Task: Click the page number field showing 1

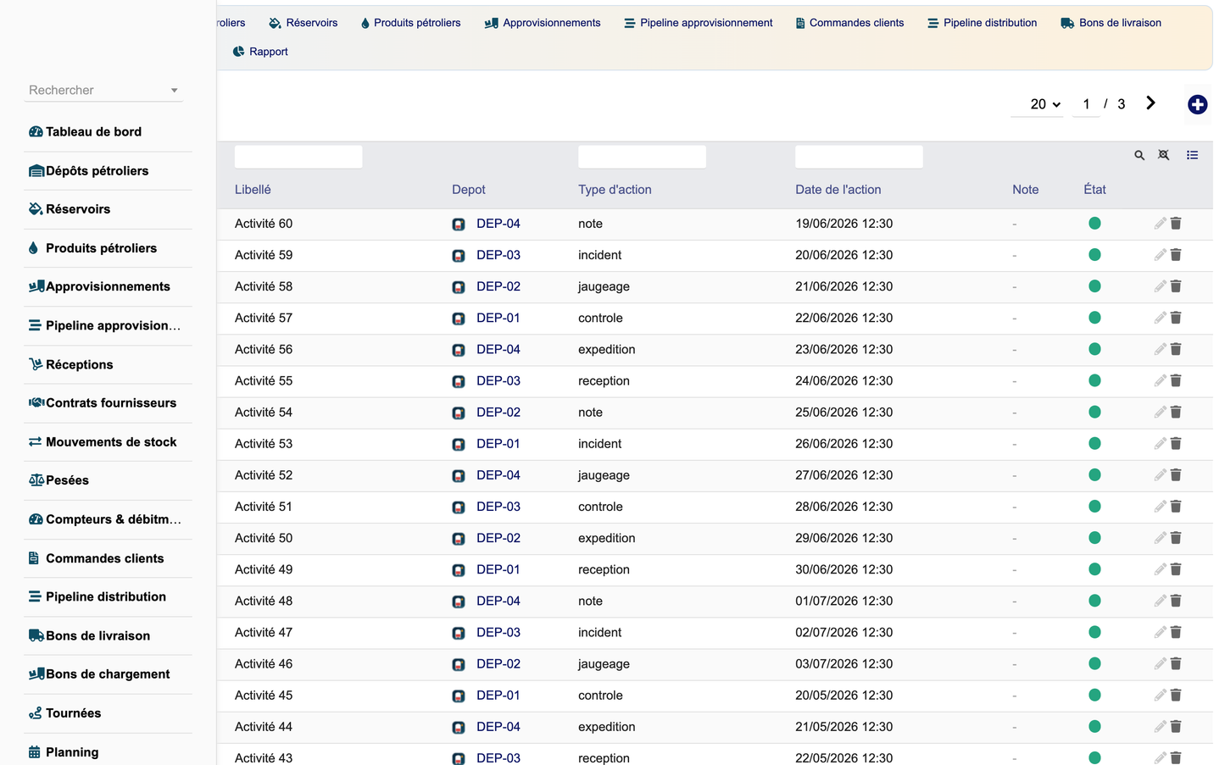Action: (1086, 104)
